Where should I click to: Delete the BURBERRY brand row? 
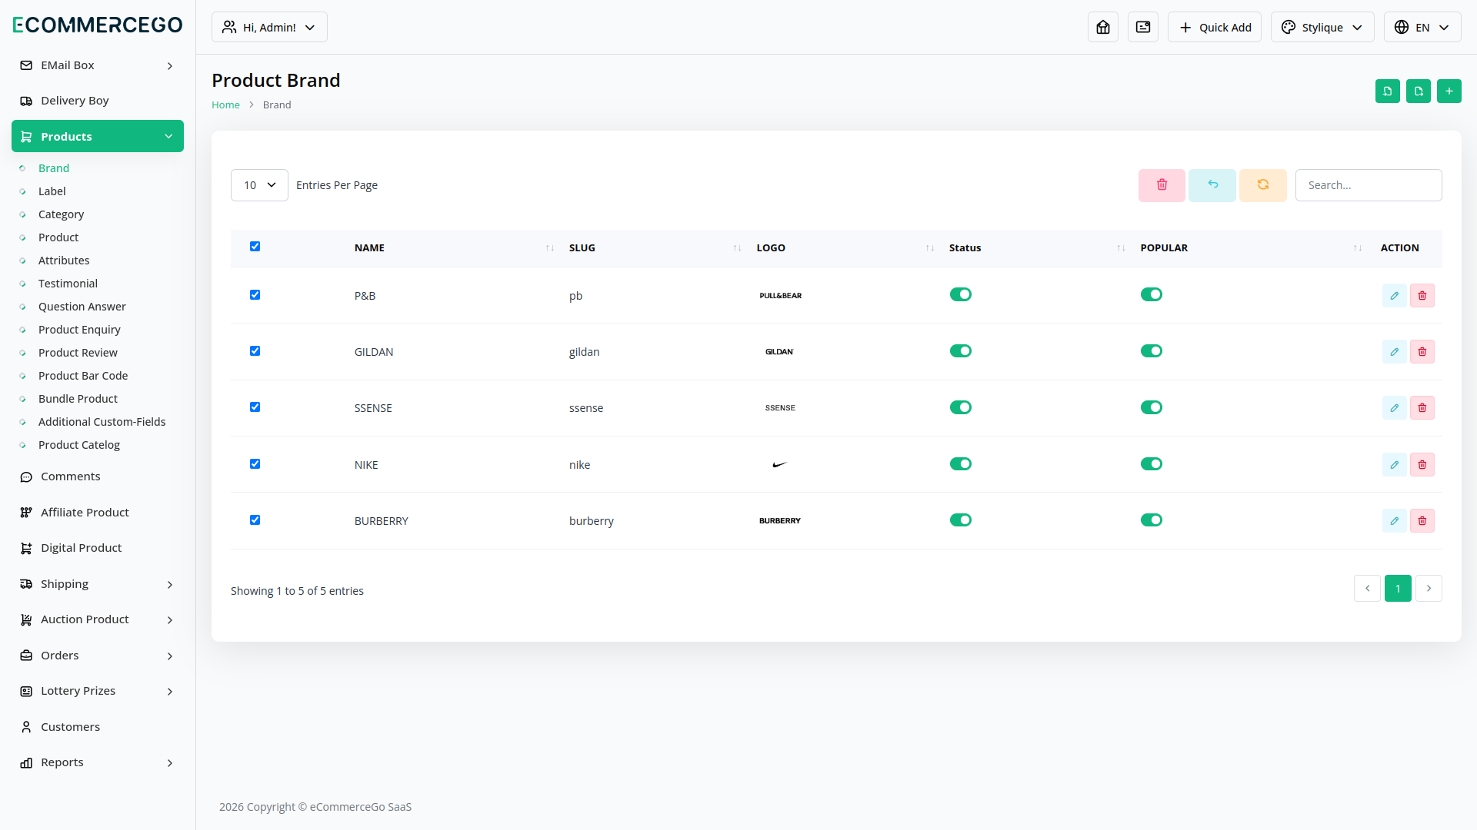[x=1422, y=521]
